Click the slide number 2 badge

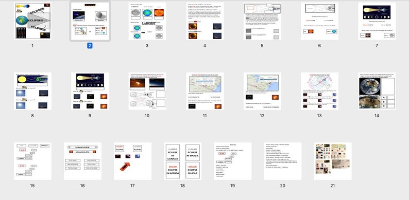[x=90, y=46]
